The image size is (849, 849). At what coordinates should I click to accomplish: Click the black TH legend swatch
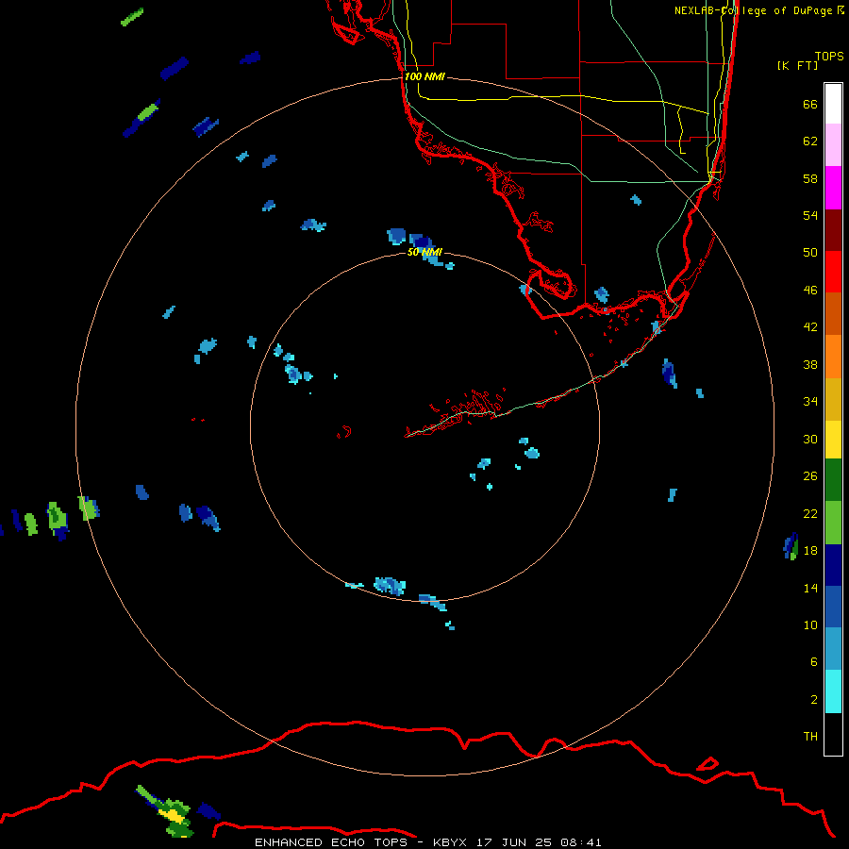point(833,734)
